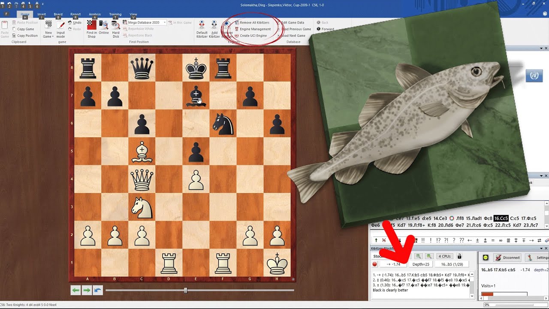Viewport: 549px width, 309px height.
Task: Click the Forward navigation button
Action: pyautogui.click(x=325, y=29)
